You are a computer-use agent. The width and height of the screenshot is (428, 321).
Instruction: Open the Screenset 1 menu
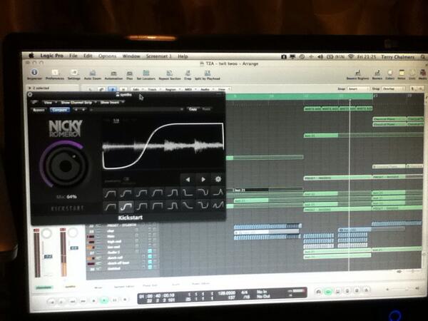click(x=158, y=56)
